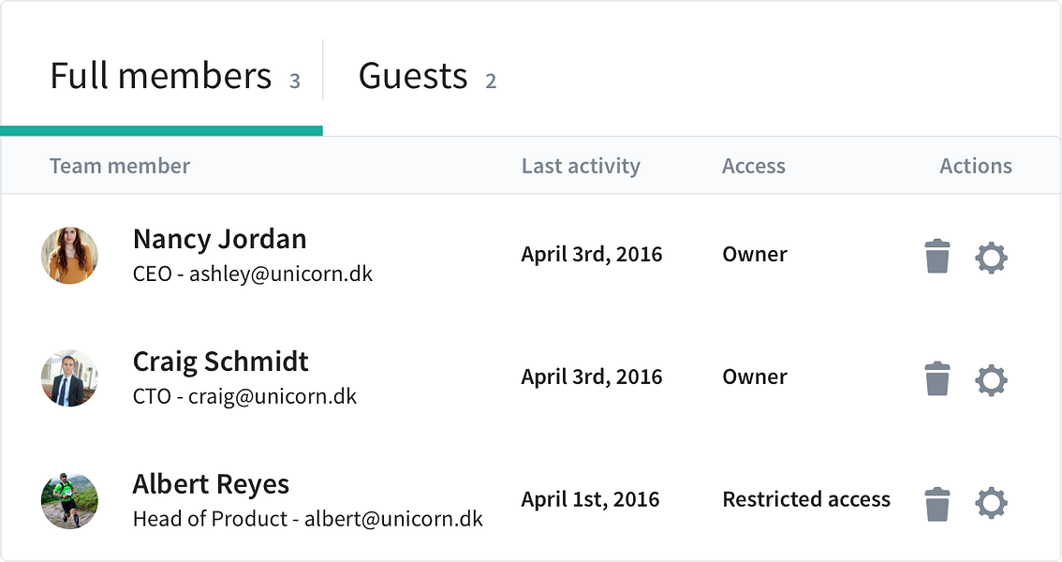Click trash icon in Craig Schmidt row

[x=937, y=378]
